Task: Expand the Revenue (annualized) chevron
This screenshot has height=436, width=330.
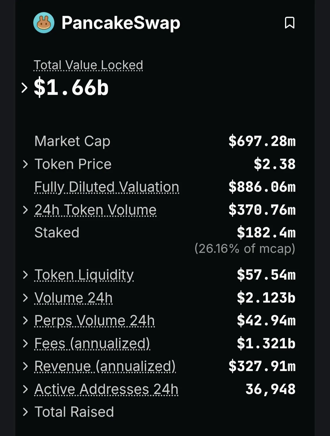Action: pos(25,366)
